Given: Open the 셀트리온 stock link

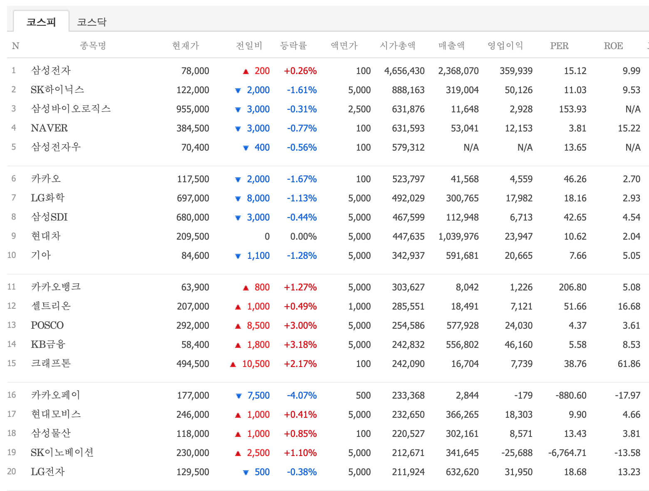Looking at the screenshot, I should [51, 306].
